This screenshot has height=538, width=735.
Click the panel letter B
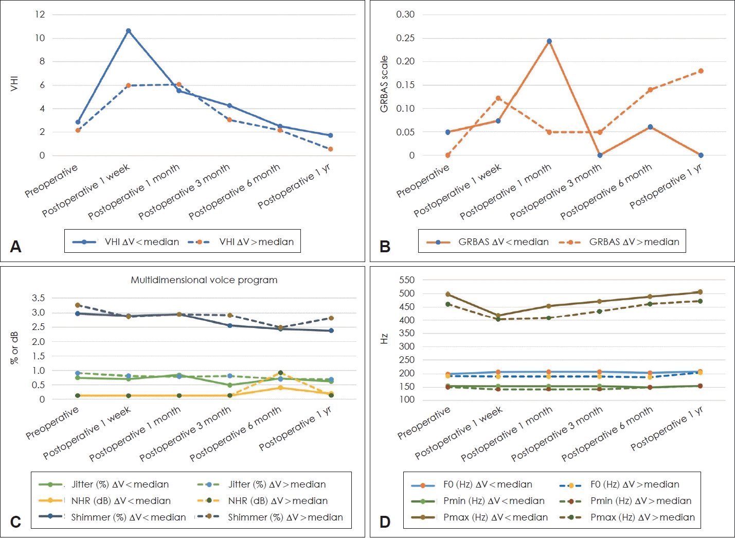coord(385,247)
